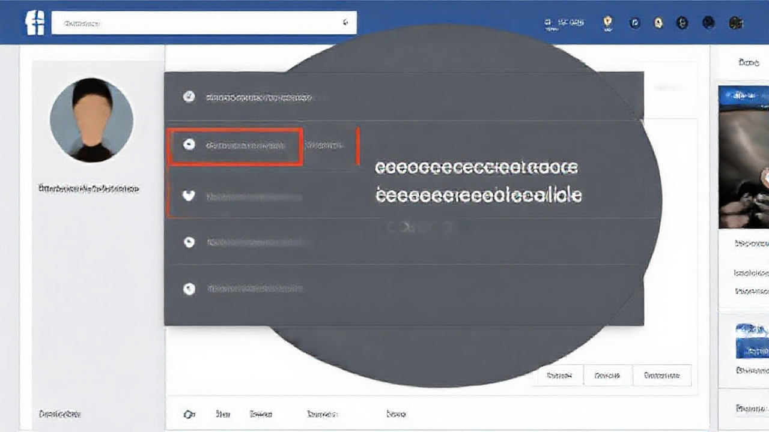The width and height of the screenshot is (769, 432).
Task: Click the globe icon beside the first menu option
Action: [189, 97]
